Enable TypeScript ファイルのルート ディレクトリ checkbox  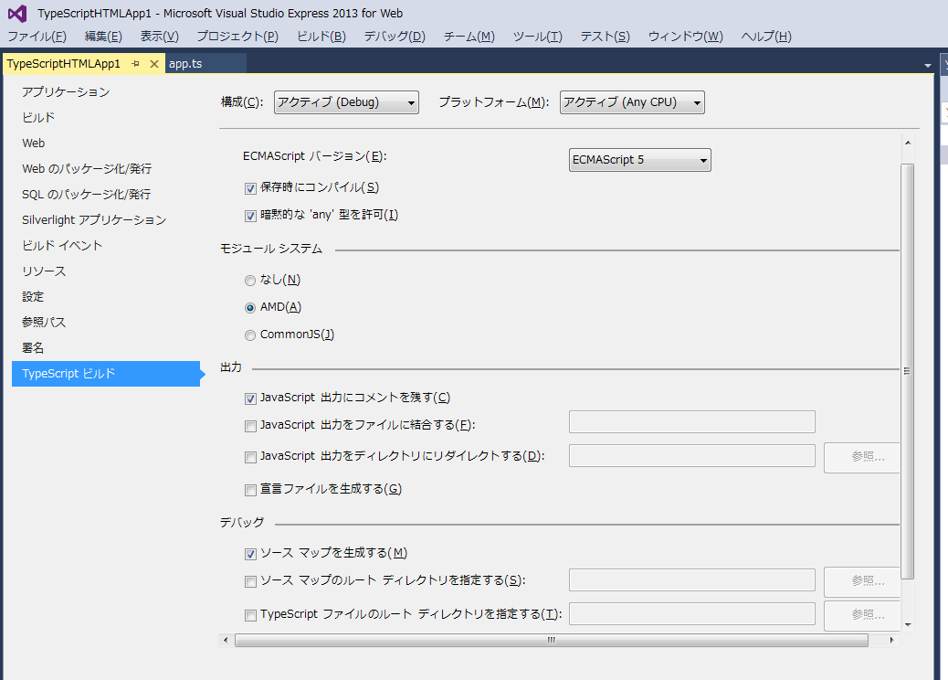pos(250,615)
